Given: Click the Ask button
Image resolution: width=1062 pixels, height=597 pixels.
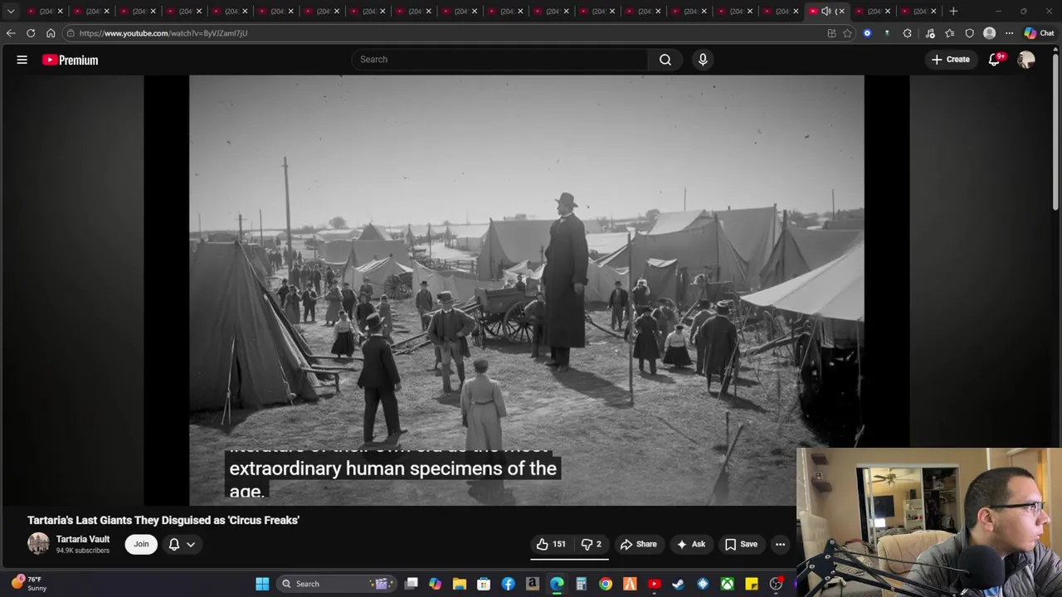Looking at the screenshot, I should point(691,545).
